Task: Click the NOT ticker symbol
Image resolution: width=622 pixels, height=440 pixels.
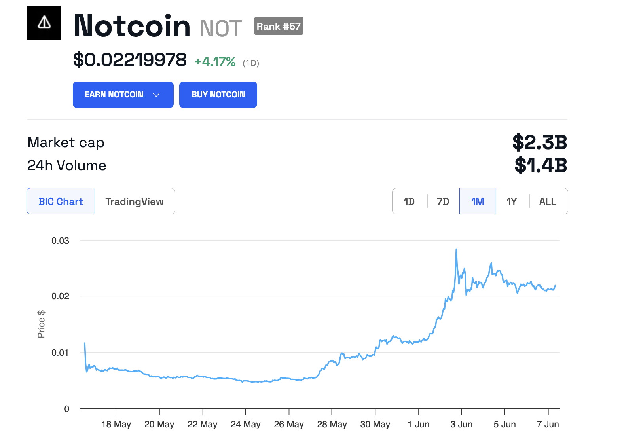Action: 221,28
